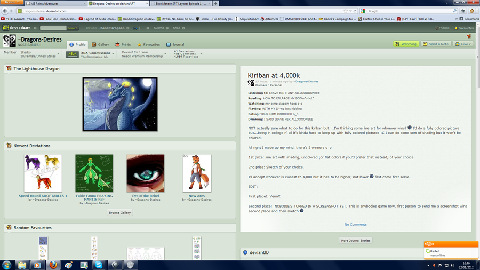Open Speed Hound ADOPTABLES 1 link

coord(43,196)
